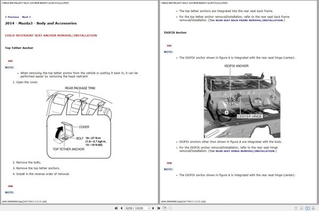Image resolution: width=319 pixels, height=211 pixels.
Task: Click step '1. Open the cover.'
Action: pos(25,82)
